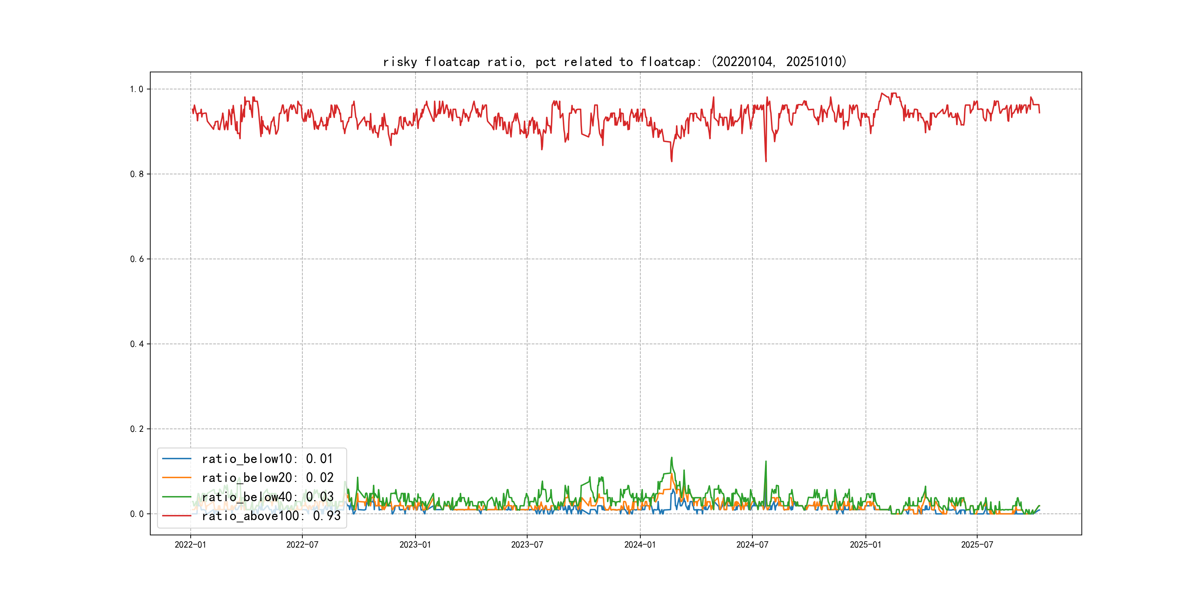Click the red legend line swatch
The height and width of the screenshot is (601, 1202).
pos(176,516)
